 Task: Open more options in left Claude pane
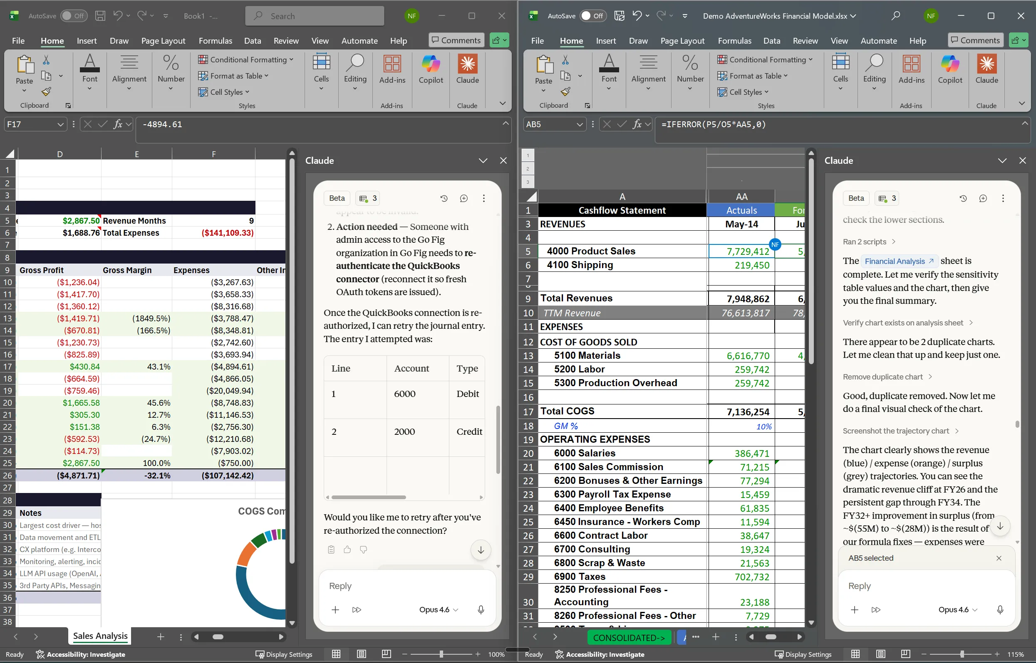click(483, 198)
